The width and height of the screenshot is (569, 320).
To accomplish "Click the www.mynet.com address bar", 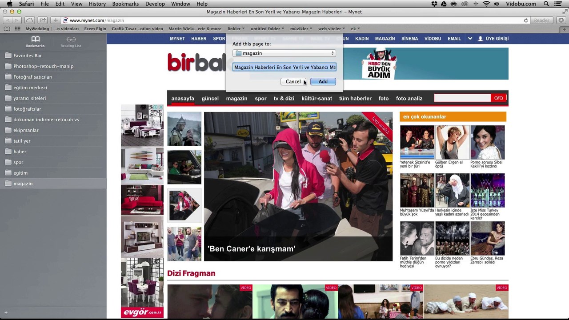I will [293, 20].
